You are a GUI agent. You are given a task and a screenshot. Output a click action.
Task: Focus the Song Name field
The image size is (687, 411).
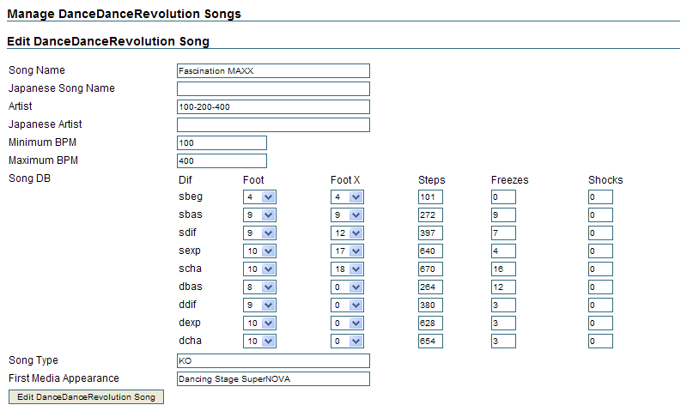pos(273,71)
